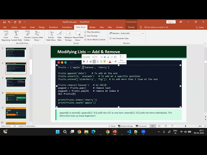Switch to Design tab
This screenshot has height=155, width=207.
pos(42,27)
